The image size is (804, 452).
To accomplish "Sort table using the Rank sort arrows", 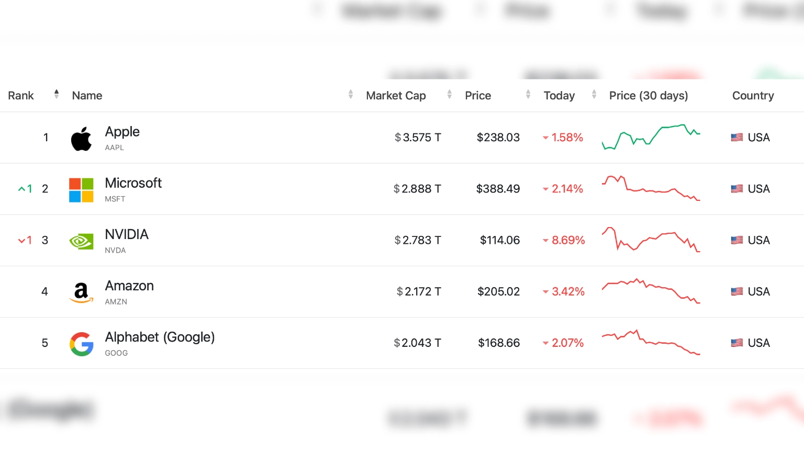I will (57, 95).
